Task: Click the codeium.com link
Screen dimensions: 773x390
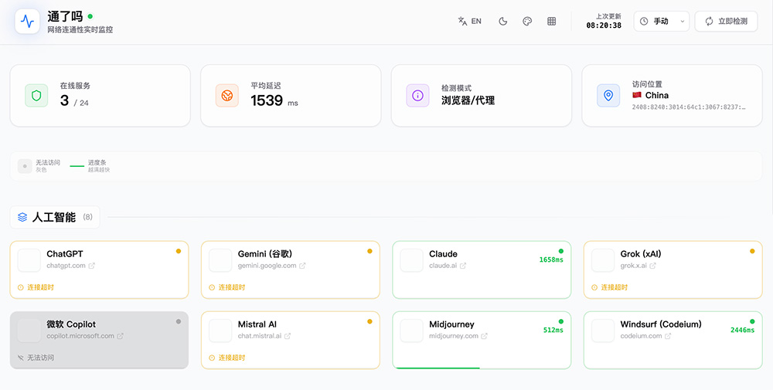Action: coord(642,336)
